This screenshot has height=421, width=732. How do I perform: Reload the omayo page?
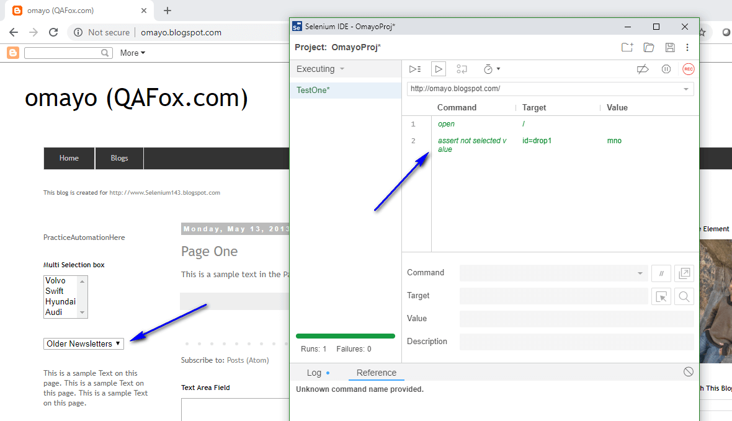pyautogui.click(x=53, y=32)
